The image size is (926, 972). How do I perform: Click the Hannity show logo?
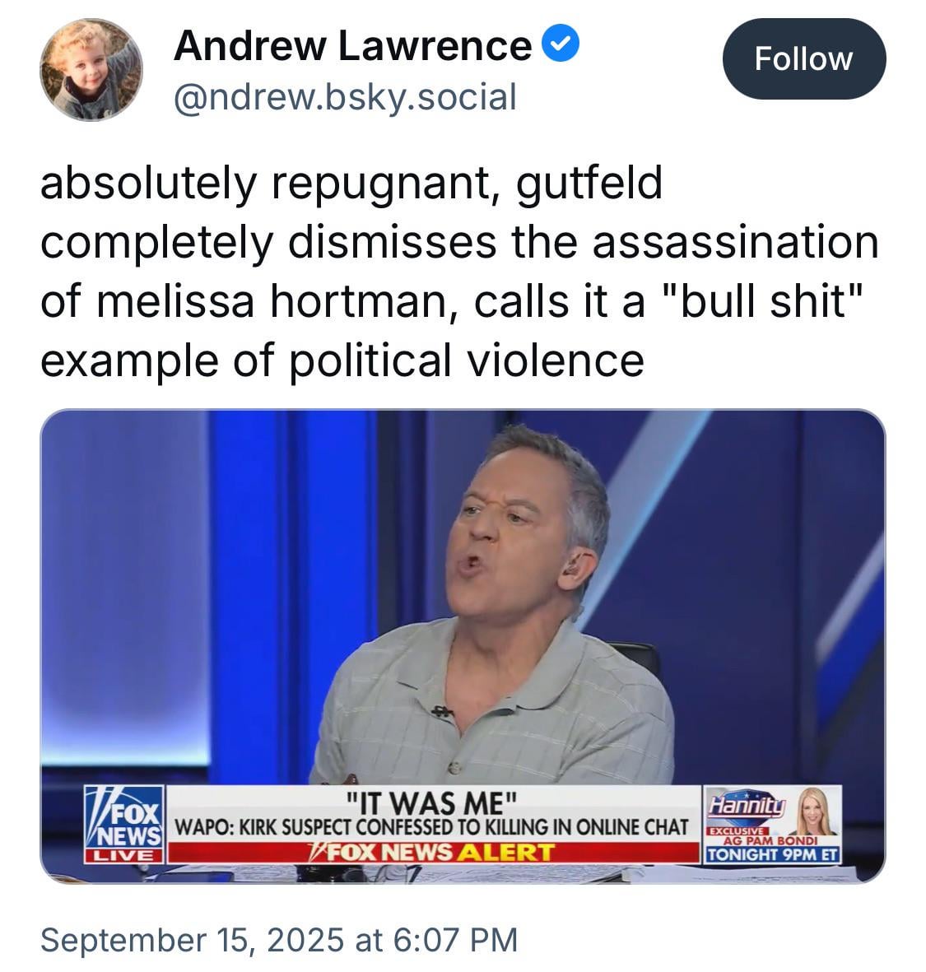pos(747,807)
